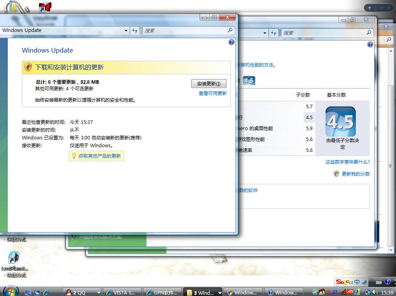Click the network tray icon

(368, 292)
